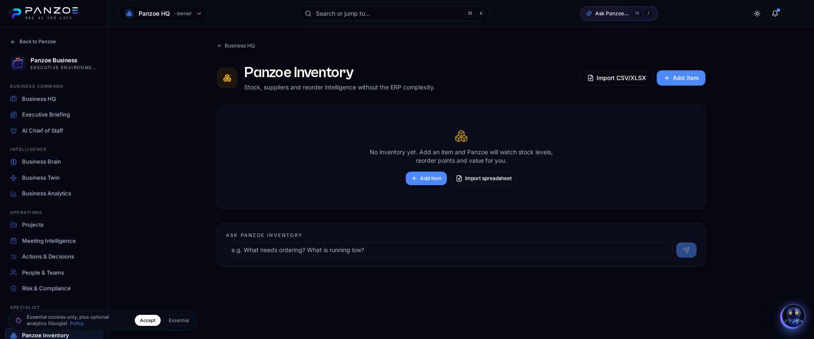Click the Business Analytics chart icon
Viewport: 814px width, 339px height.
click(14, 194)
